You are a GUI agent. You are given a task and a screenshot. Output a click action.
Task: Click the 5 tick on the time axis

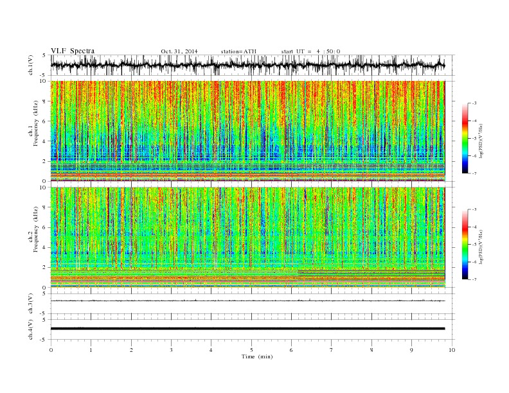251,350
